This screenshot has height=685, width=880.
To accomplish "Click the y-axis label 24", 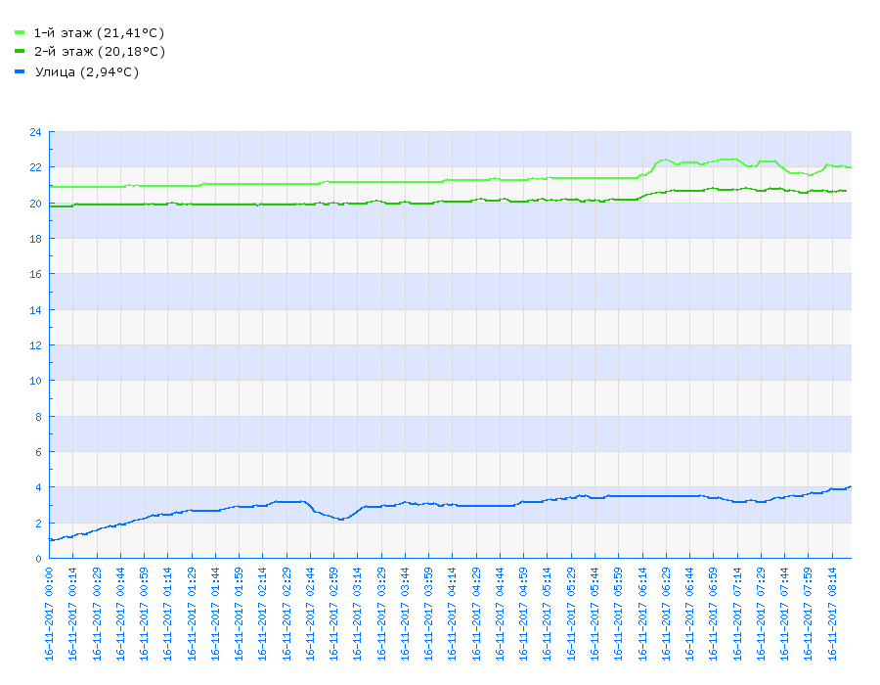I will point(35,132).
